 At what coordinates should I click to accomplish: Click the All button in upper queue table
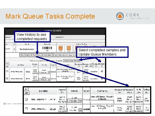(x=7, y=64)
